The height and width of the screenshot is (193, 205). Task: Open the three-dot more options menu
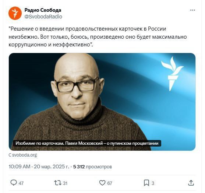coord(192,10)
